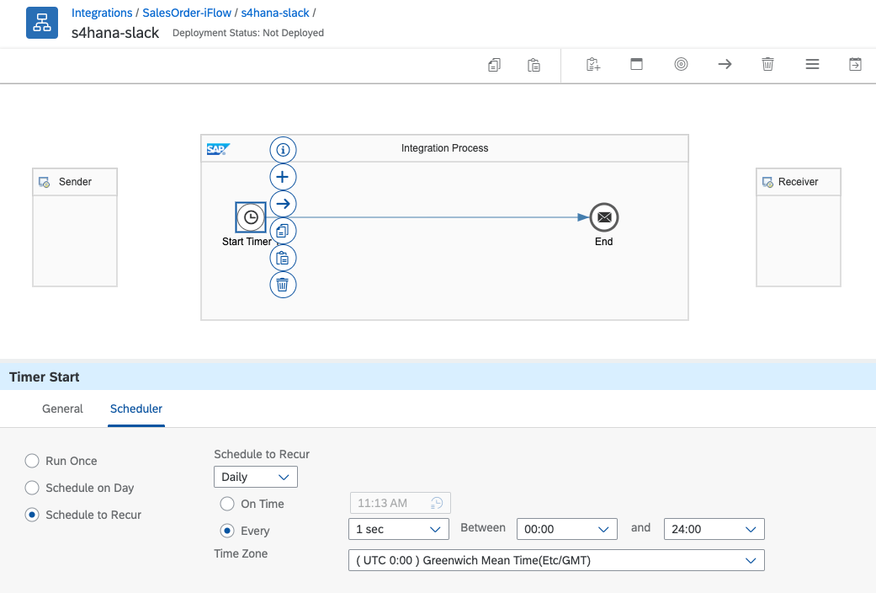Screen dimensions: 876x593
Task: Click the s4hana-slack page title
Action: coord(115,33)
